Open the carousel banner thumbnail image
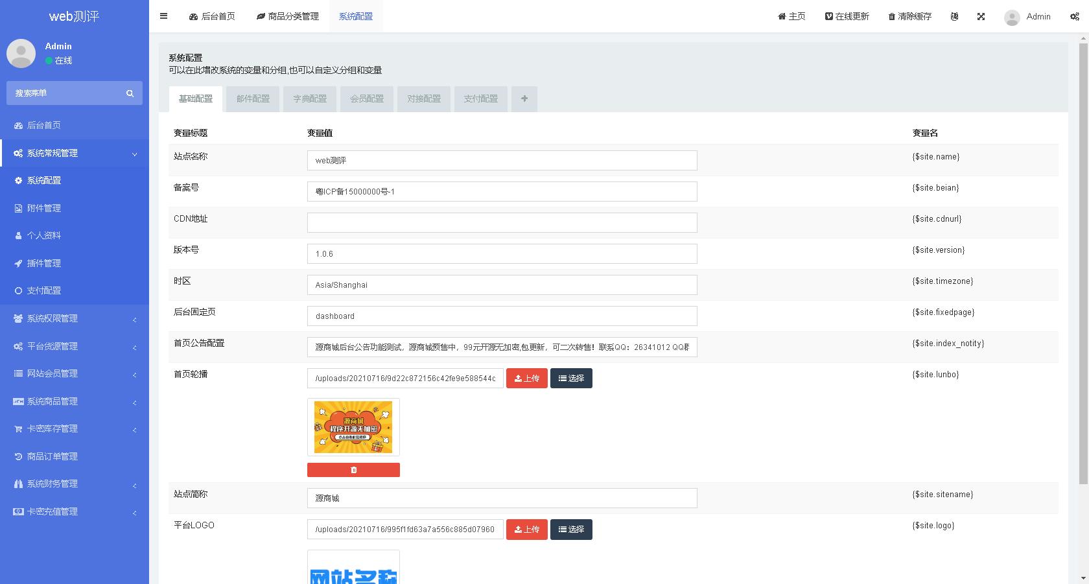 [353, 427]
